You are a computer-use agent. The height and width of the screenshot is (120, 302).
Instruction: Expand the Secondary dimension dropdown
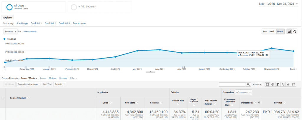(x=29, y=84)
